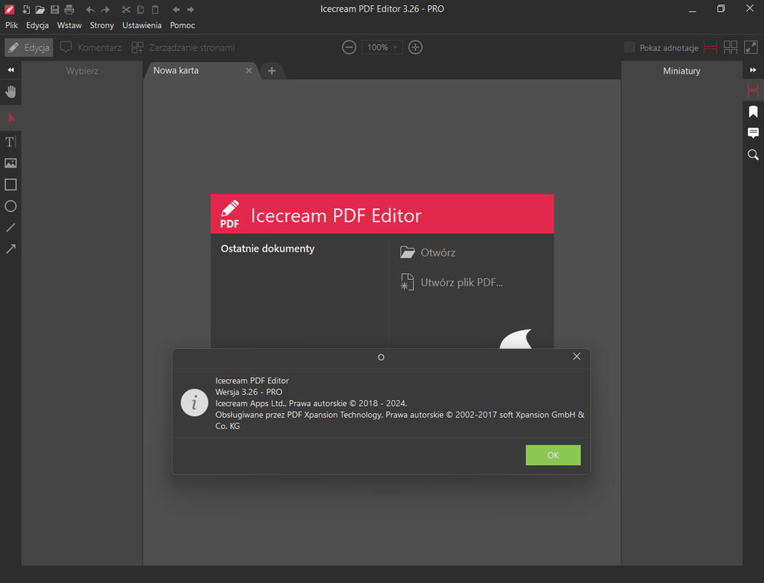Image resolution: width=764 pixels, height=583 pixels.
Task: Close the about dialog with X
Action: coord(577,356)
